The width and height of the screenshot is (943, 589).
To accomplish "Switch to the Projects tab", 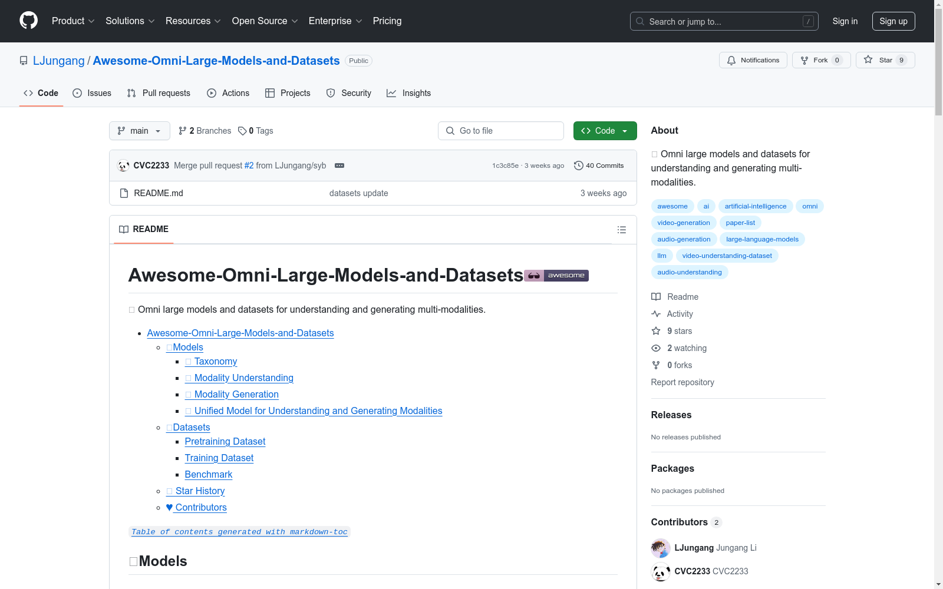I will click(288, 93).
